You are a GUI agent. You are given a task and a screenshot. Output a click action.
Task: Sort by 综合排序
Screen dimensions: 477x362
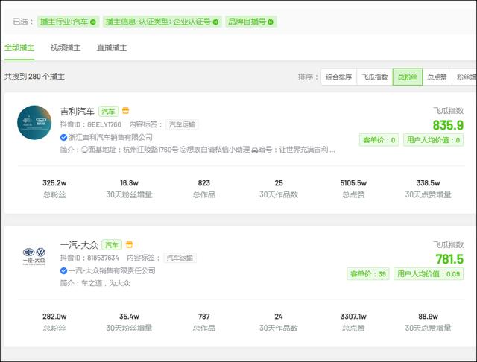(x=338, y=77)
